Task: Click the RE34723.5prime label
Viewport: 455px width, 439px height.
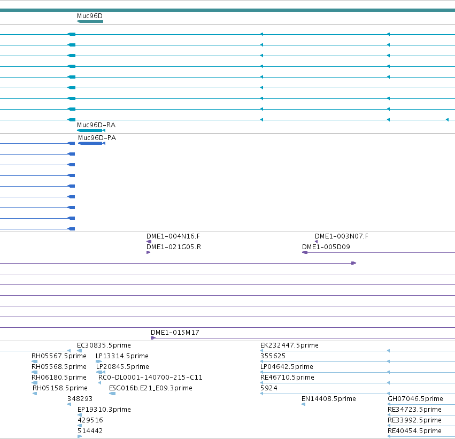Action: click(415, 410)
